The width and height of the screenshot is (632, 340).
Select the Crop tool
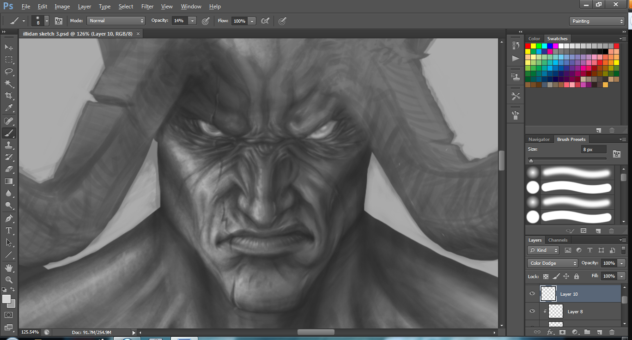pyautogui.click(x=9, y=96)
